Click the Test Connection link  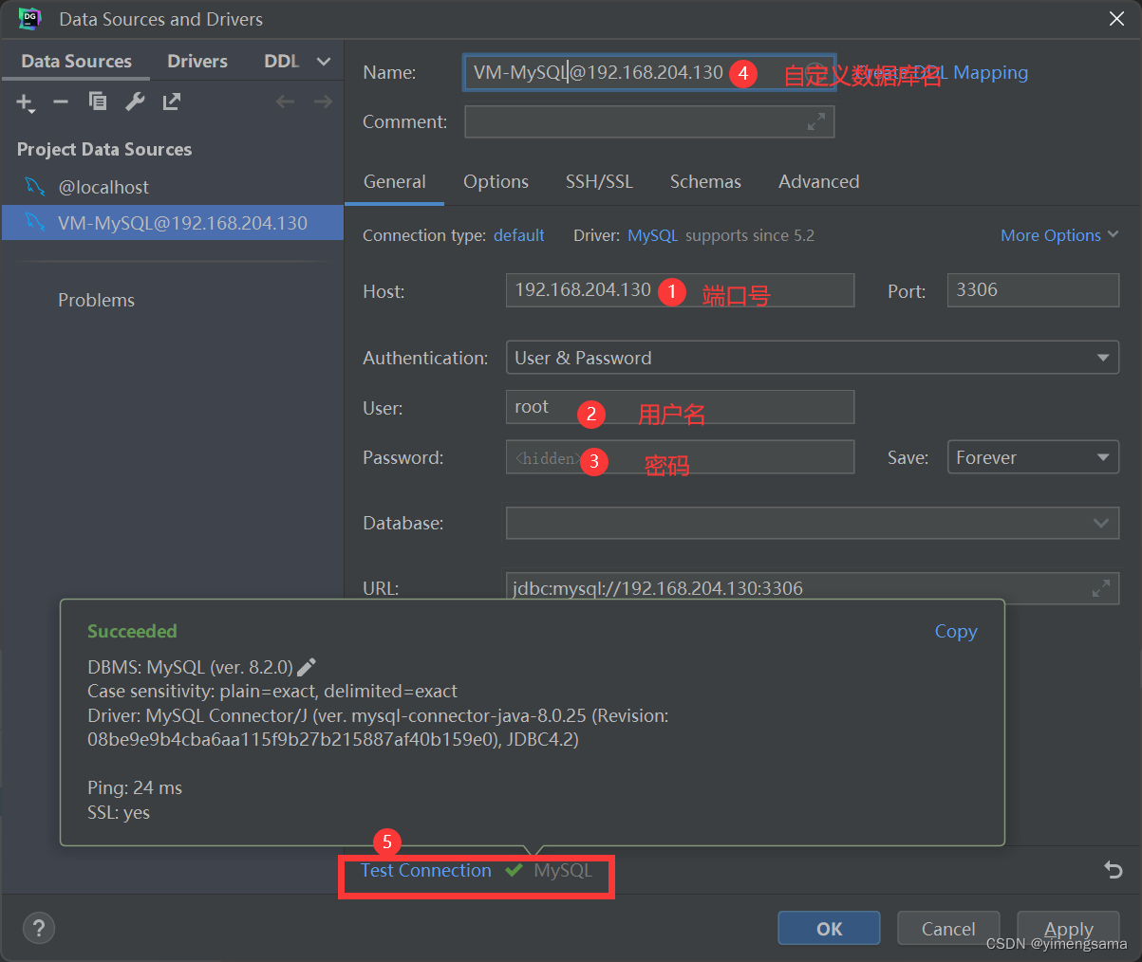pos(426,870)
